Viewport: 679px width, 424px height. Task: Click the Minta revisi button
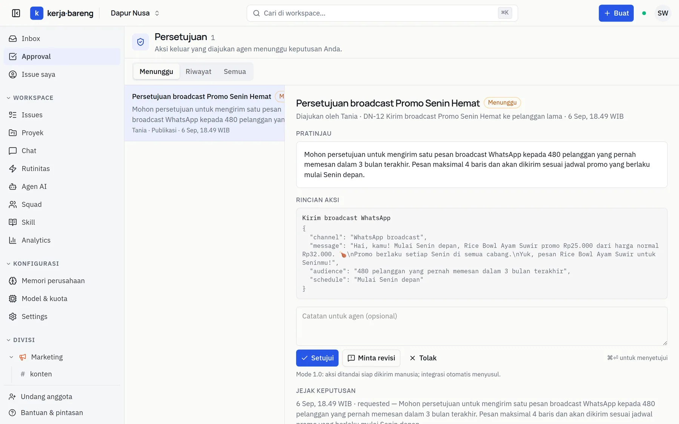coord(371,358)
